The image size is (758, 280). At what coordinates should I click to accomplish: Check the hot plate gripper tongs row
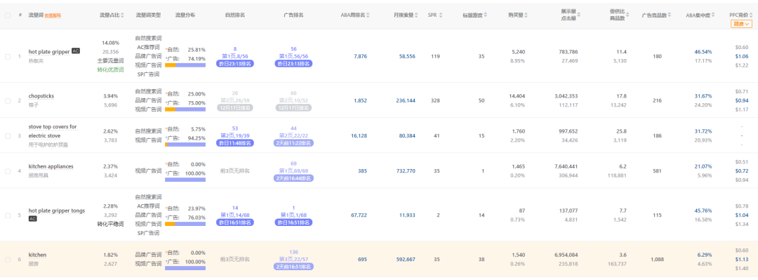tap(7, 215)
